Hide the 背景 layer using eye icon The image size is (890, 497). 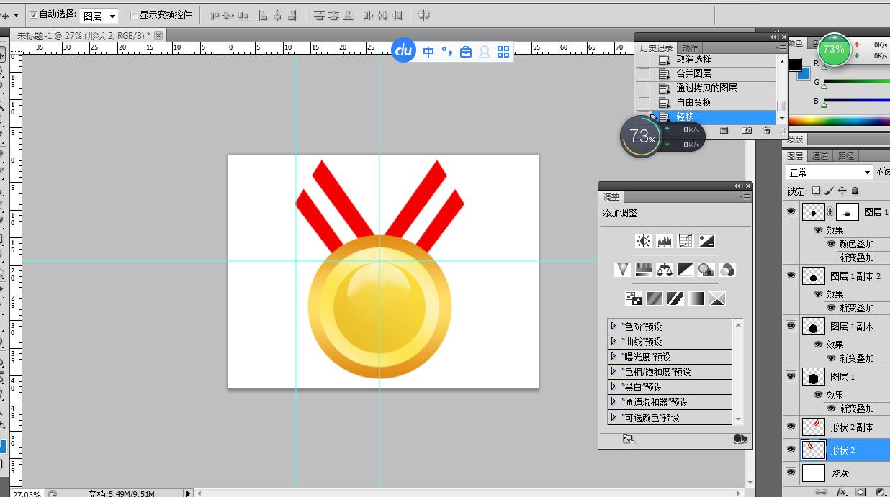[x=791, y=473]
